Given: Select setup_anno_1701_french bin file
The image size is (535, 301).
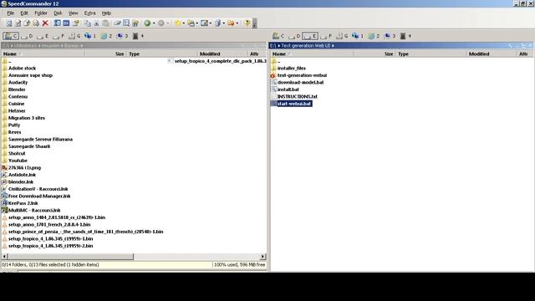Looking at the screenshot, I should (x=47, y=225).
